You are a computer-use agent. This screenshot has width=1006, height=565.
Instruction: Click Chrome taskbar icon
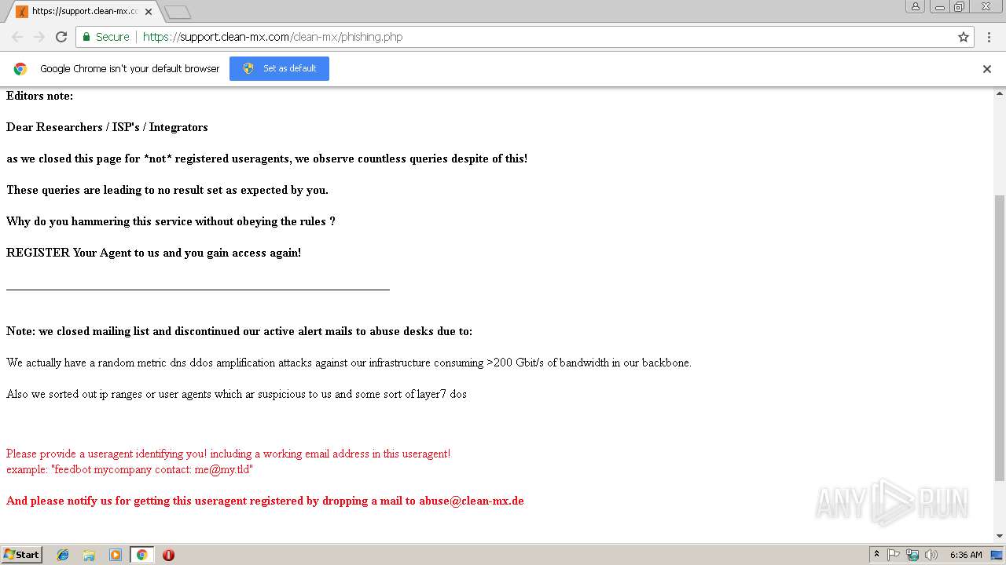pos(141,555)
